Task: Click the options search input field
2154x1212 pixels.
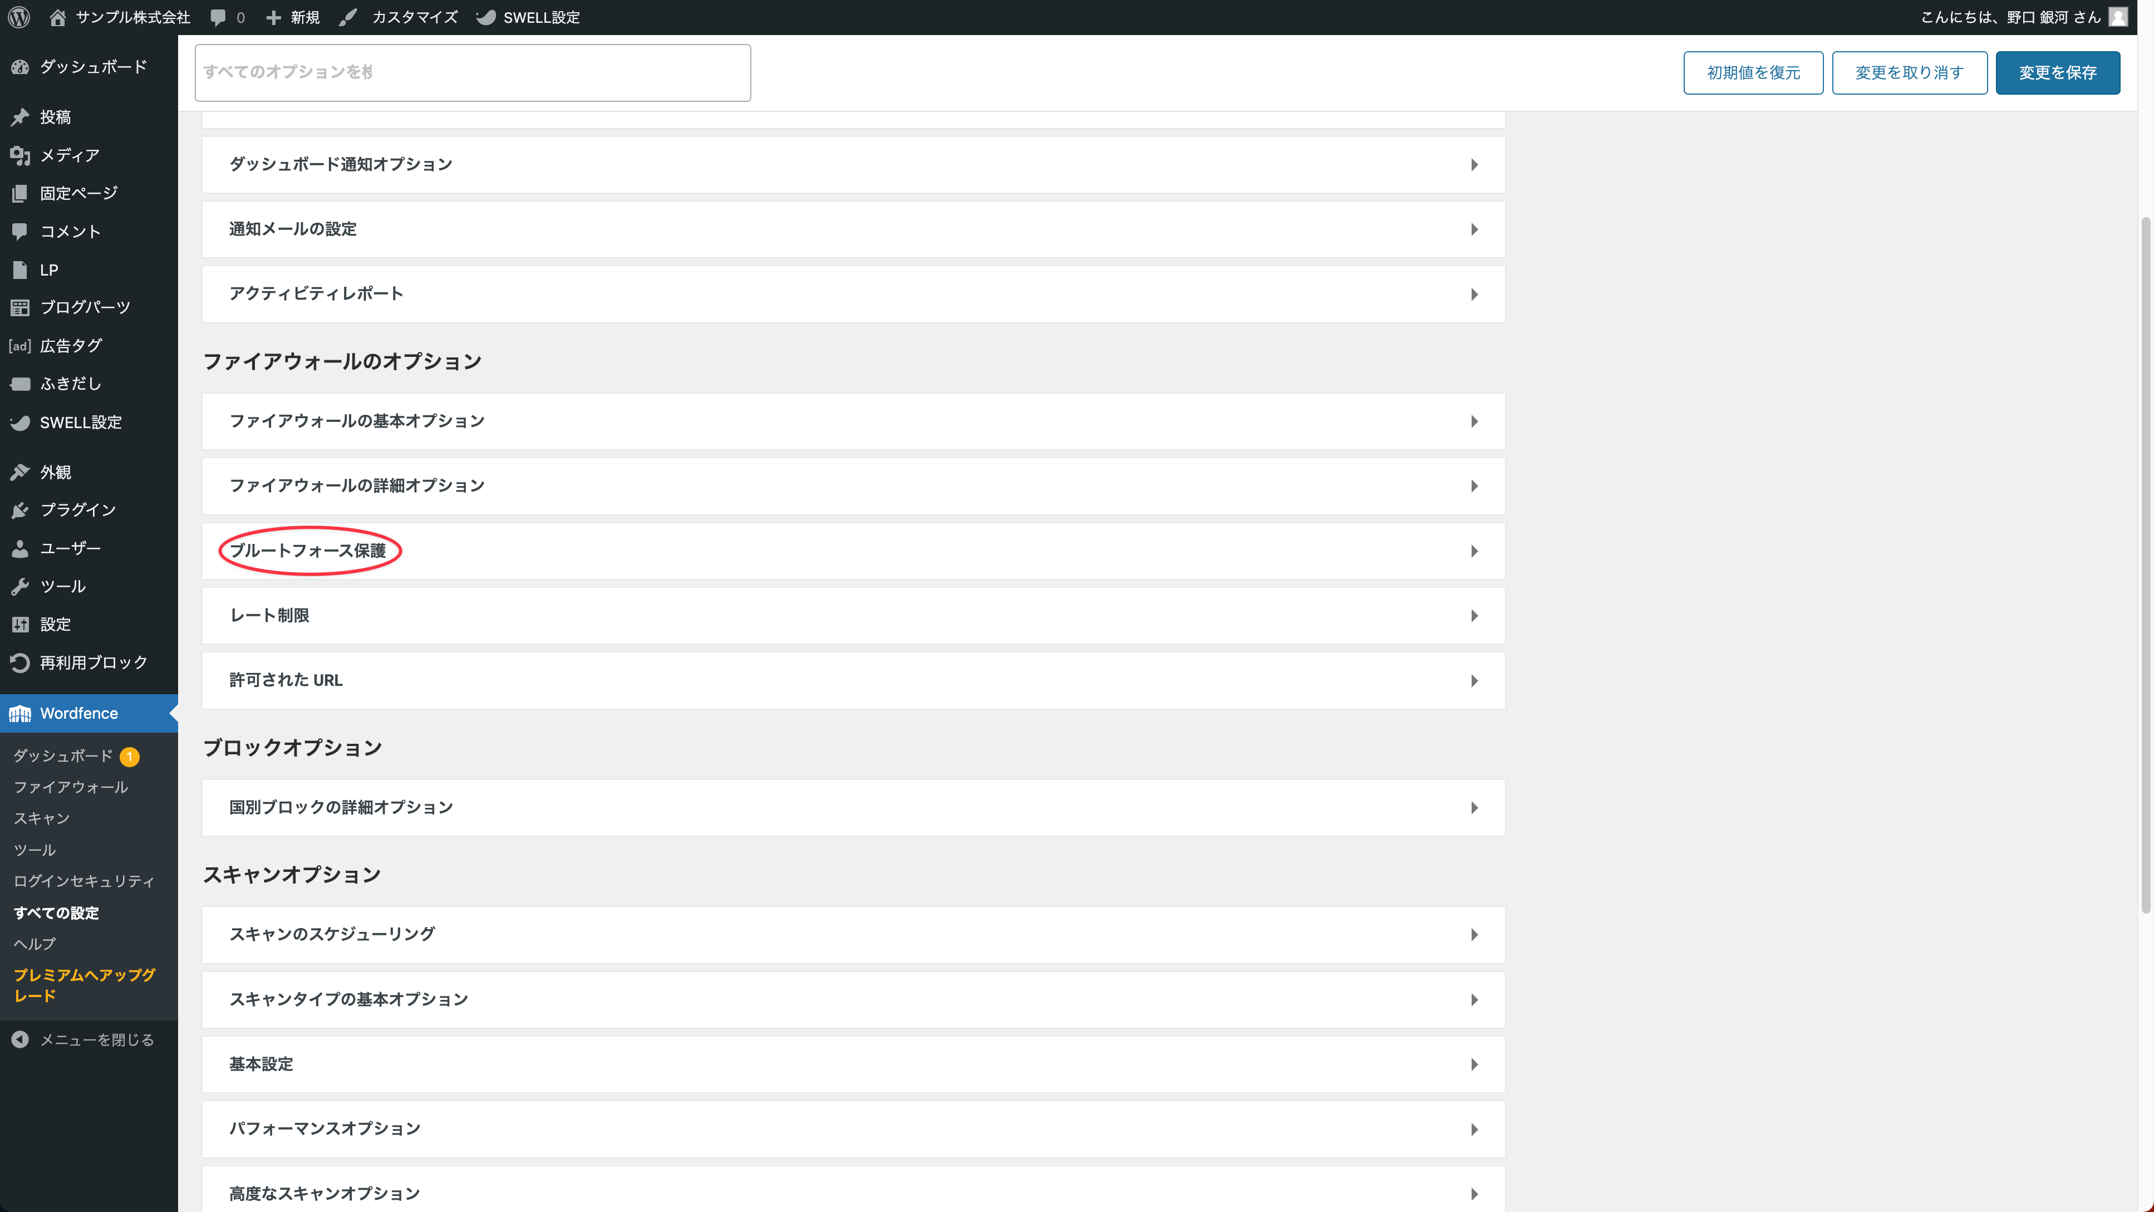Action: (x=473, y=73)
